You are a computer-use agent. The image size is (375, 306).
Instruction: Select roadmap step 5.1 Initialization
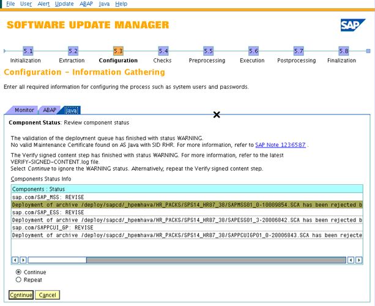(28, 51)
